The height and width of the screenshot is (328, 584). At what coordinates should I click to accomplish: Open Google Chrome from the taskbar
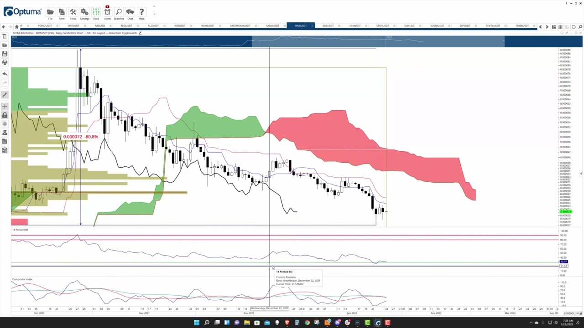coord(307,323)
